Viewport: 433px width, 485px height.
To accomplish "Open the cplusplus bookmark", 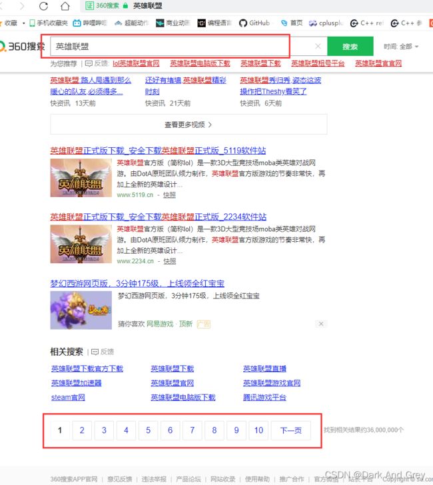I will [x=326, y=23].
